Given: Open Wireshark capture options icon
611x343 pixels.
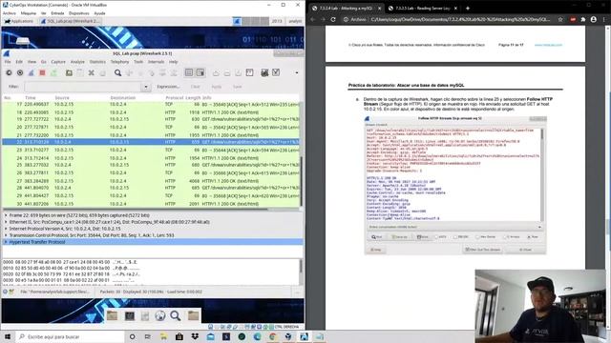Looking at the screenshot, I should tap(20, 72).
